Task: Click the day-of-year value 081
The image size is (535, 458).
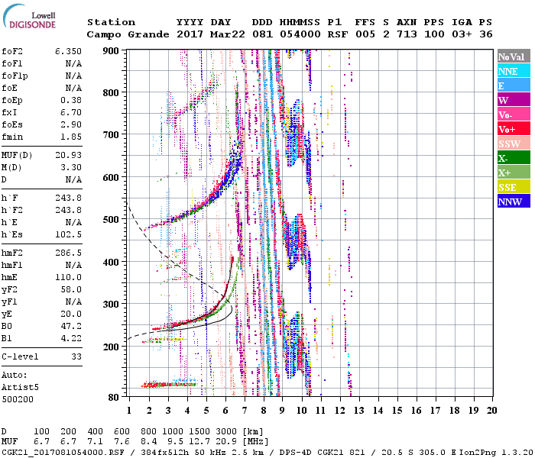Action: 262,34
